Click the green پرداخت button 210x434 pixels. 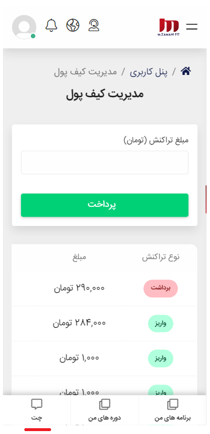coord(105,205)
